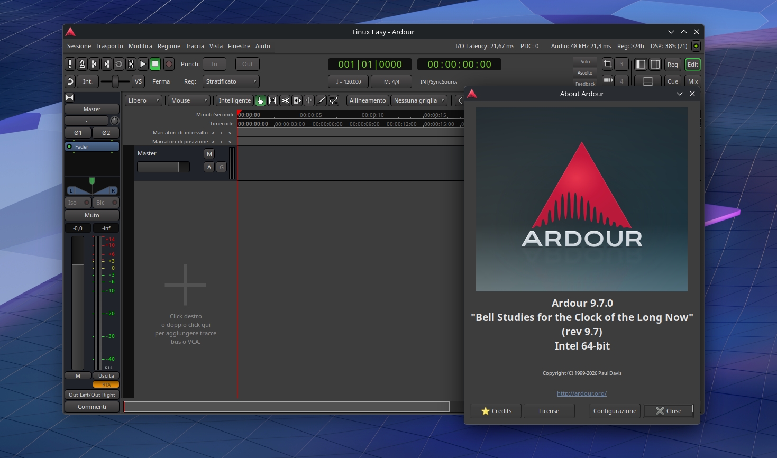
Task: Select the Internal edit/automation points tool
Action: click(333, 100)
